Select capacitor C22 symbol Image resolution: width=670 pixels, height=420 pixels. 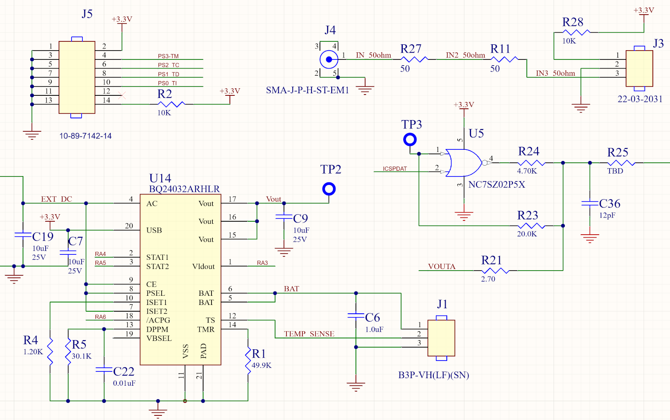point(104,370)
